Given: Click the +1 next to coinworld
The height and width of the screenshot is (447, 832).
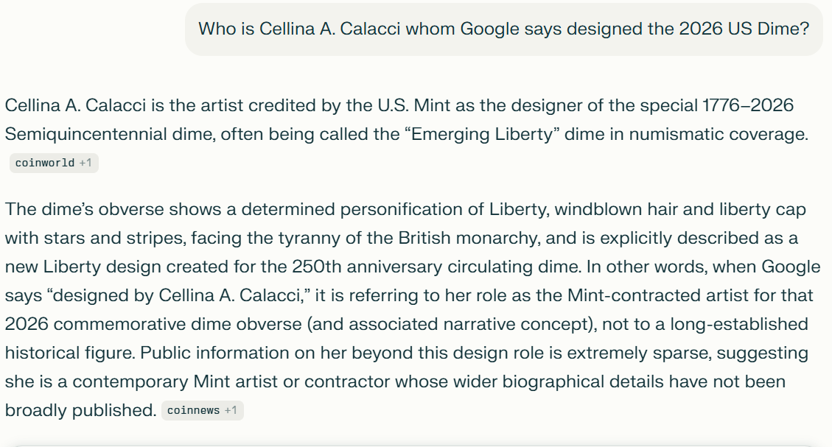Looking at the screenshot, I should [x=85, y=163].
